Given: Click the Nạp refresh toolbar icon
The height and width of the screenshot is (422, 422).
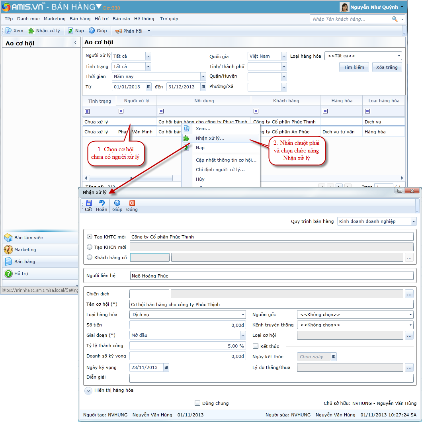Looking at the screenshot, I should click(x=71, y=31).
